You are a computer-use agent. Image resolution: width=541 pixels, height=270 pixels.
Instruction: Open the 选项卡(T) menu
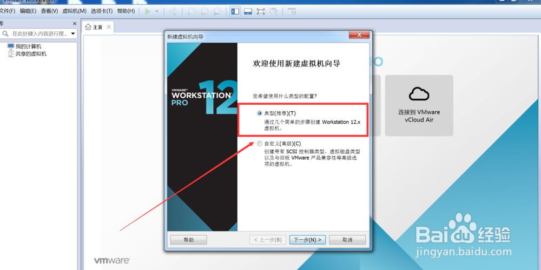point(102,11)
